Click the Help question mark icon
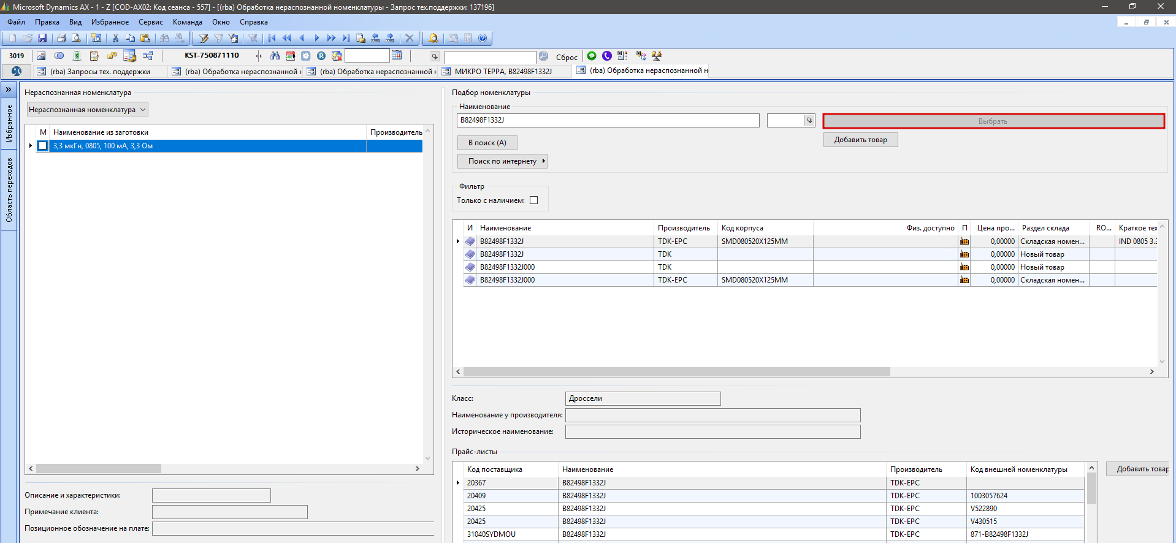The image size is (1176, 543). click(x=483, y=38)
